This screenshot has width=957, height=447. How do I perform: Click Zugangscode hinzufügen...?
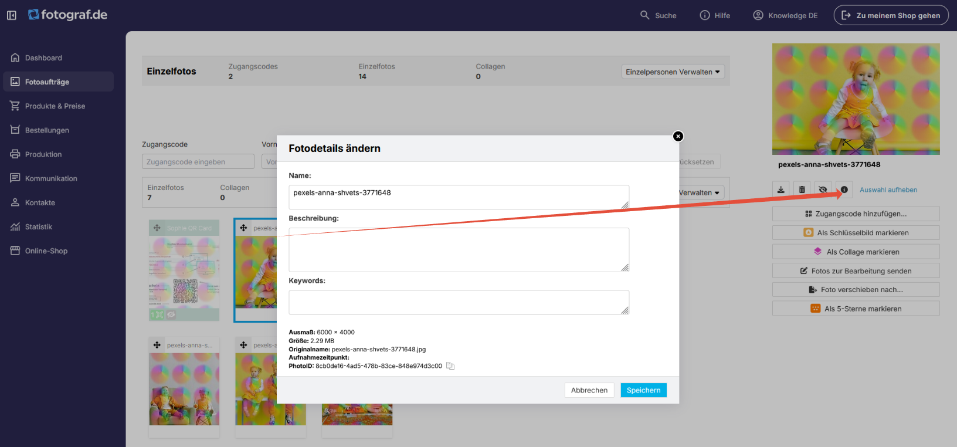coord(856,214)
